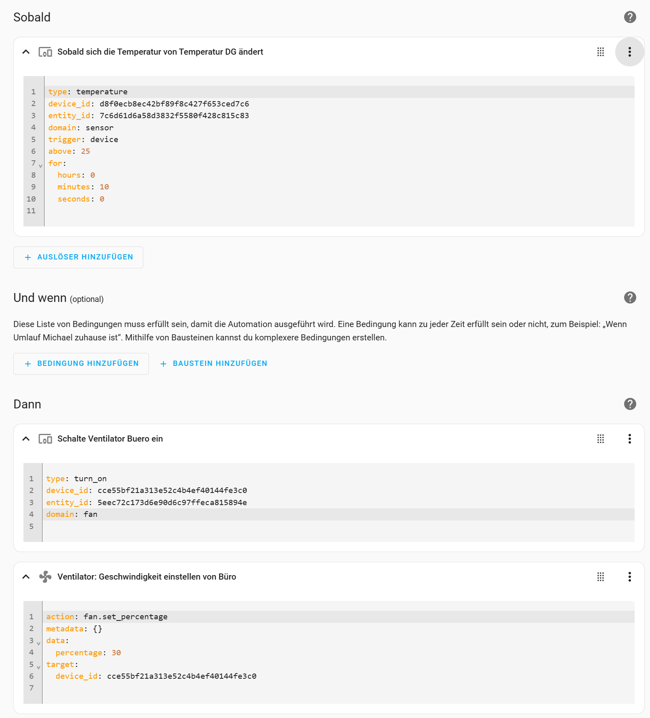Open help for the Dann section
The image size is (650, 718).
click(630, 404)
